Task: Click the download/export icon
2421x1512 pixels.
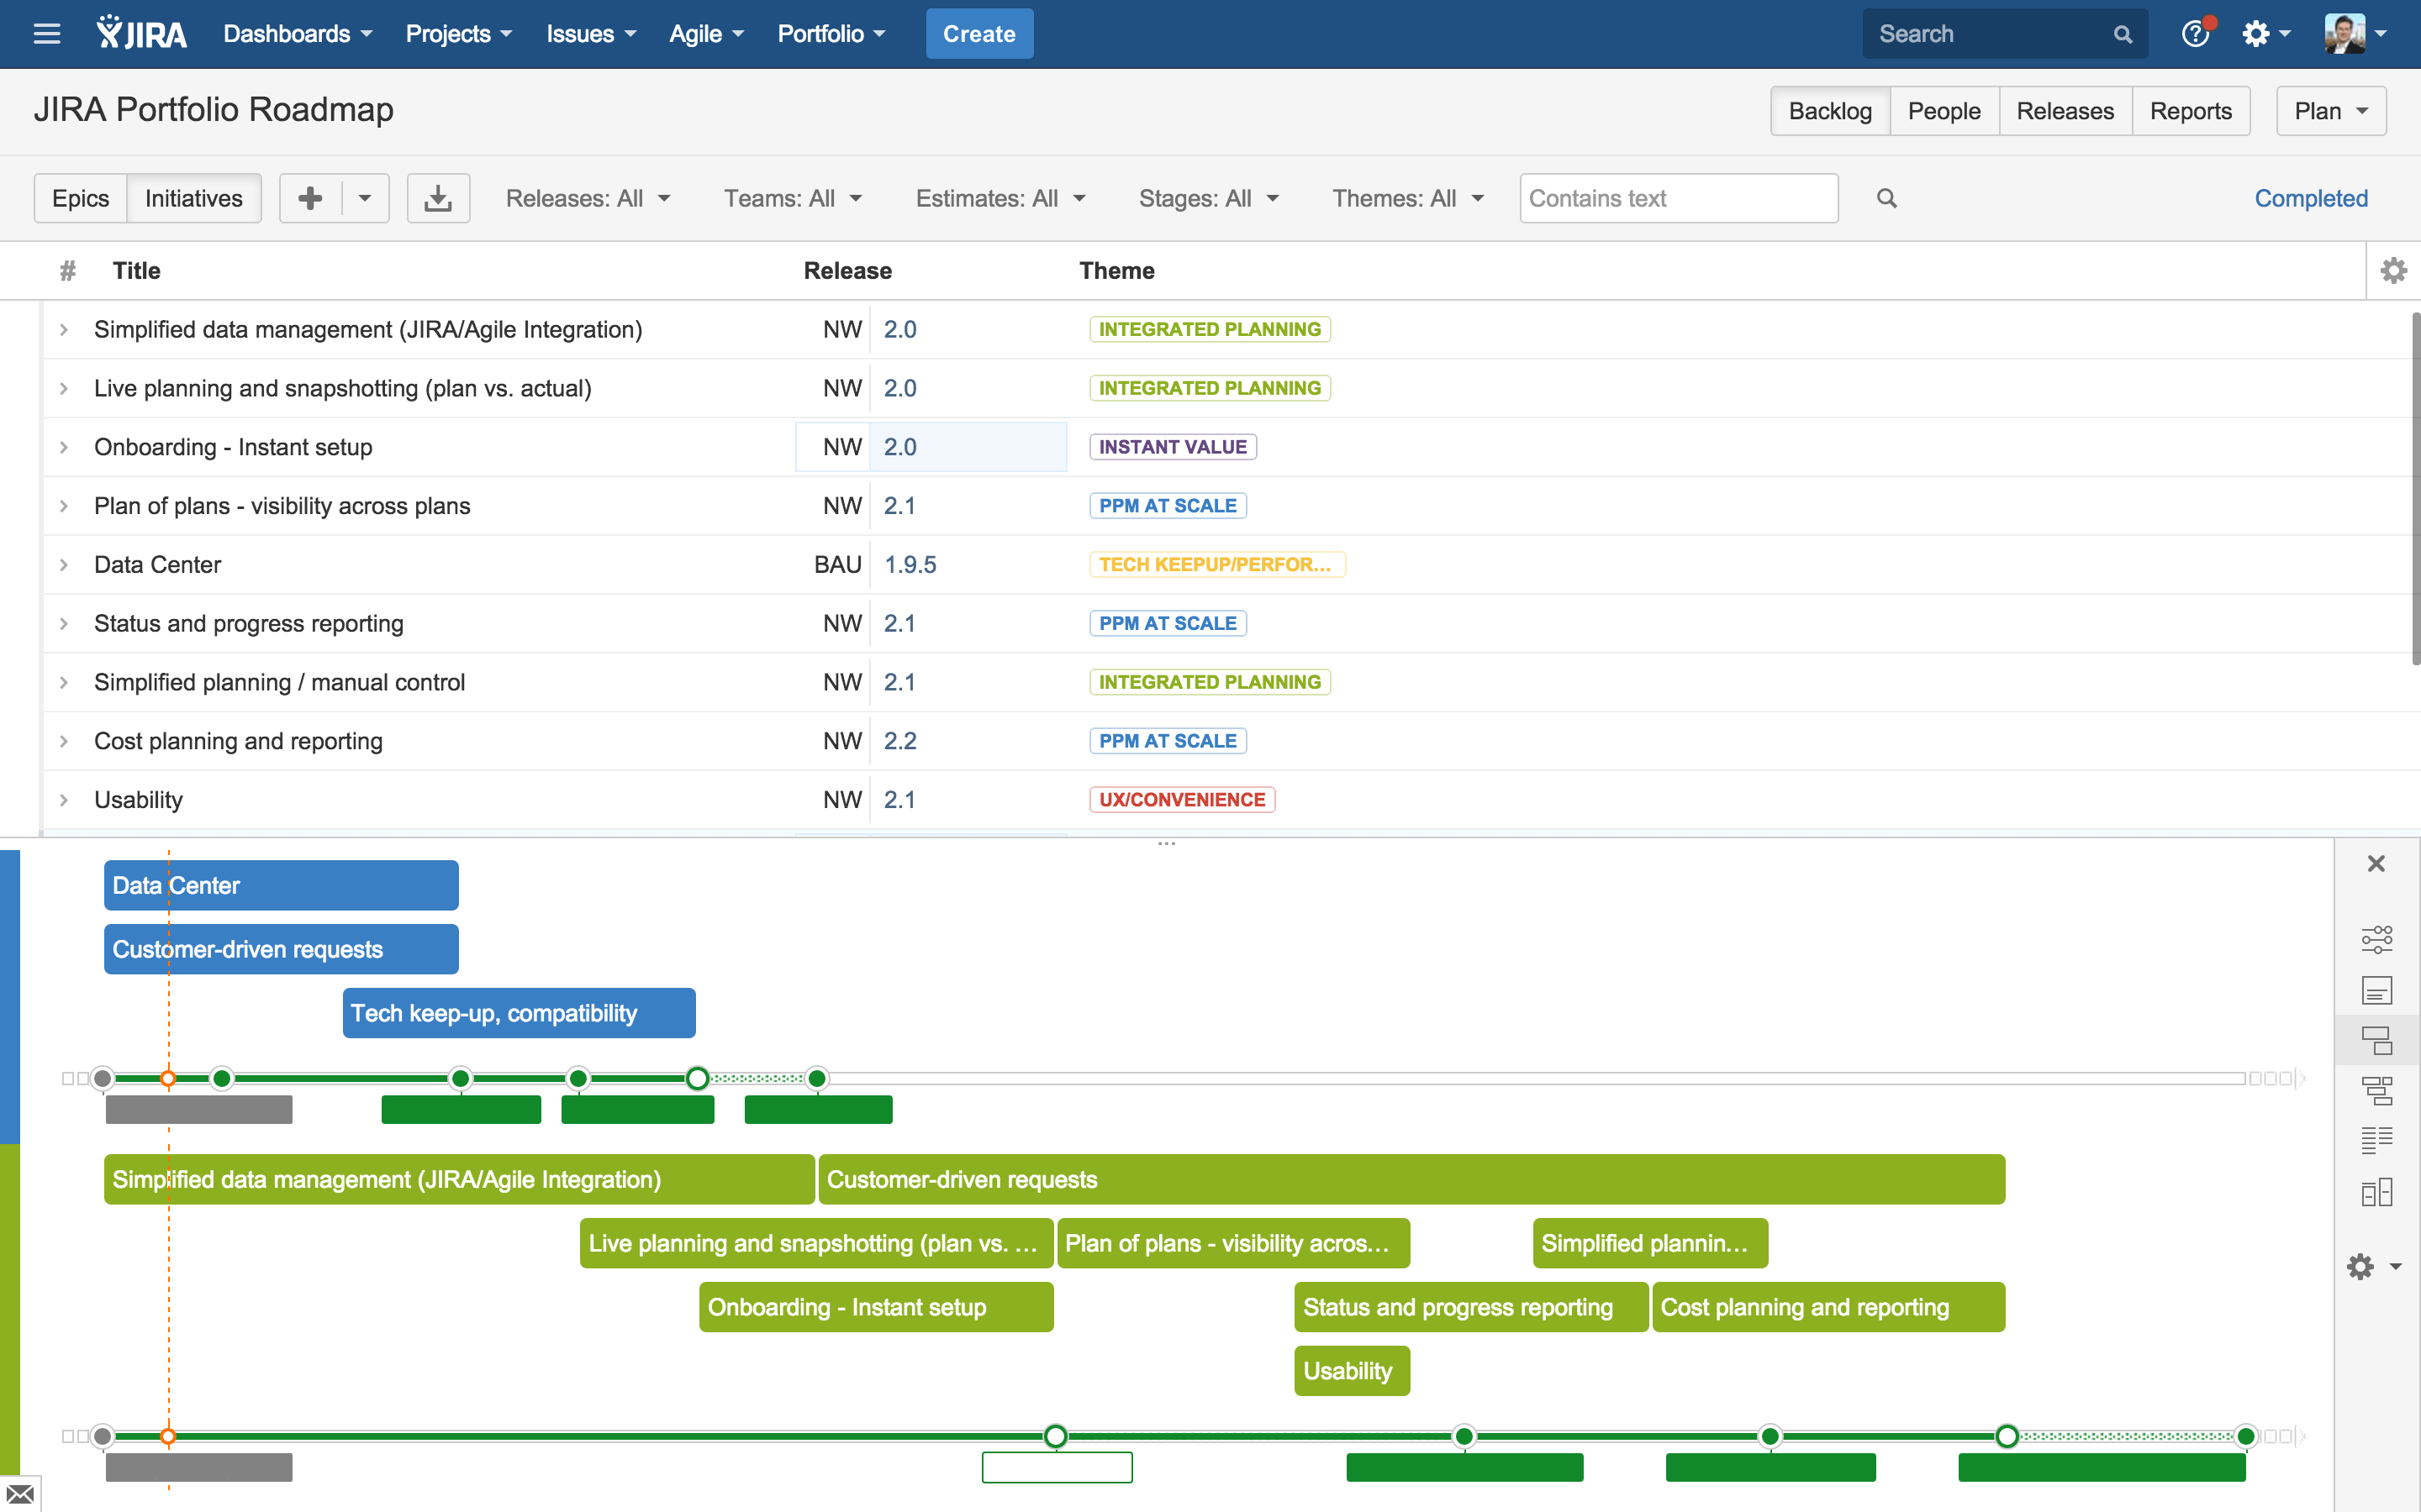Action: (437, 197)
